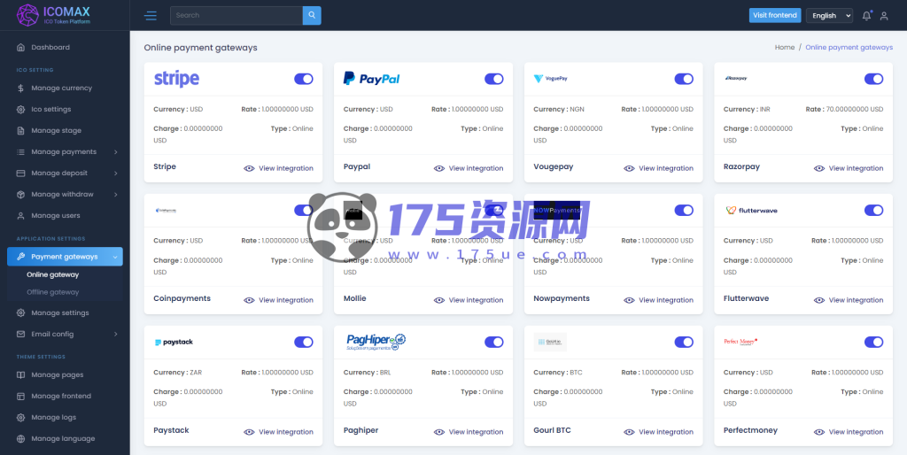Click the Payment gateways key icon
Screen dimensions: 907x455
click(21, 257)
